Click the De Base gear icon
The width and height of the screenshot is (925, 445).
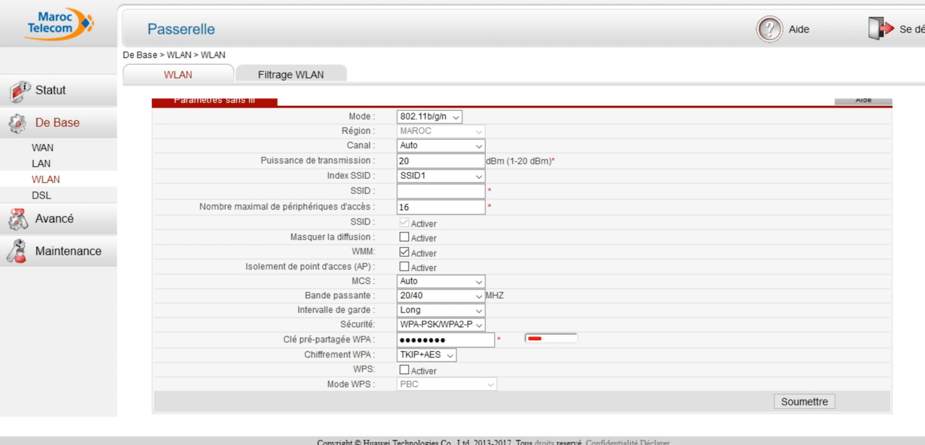(18, 123)
